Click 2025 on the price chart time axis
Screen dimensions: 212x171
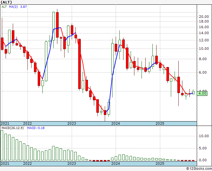(x=160, y=123)
